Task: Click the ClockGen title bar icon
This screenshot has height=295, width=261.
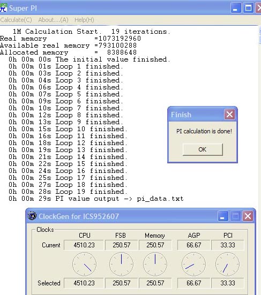Action: click(32, 216)
